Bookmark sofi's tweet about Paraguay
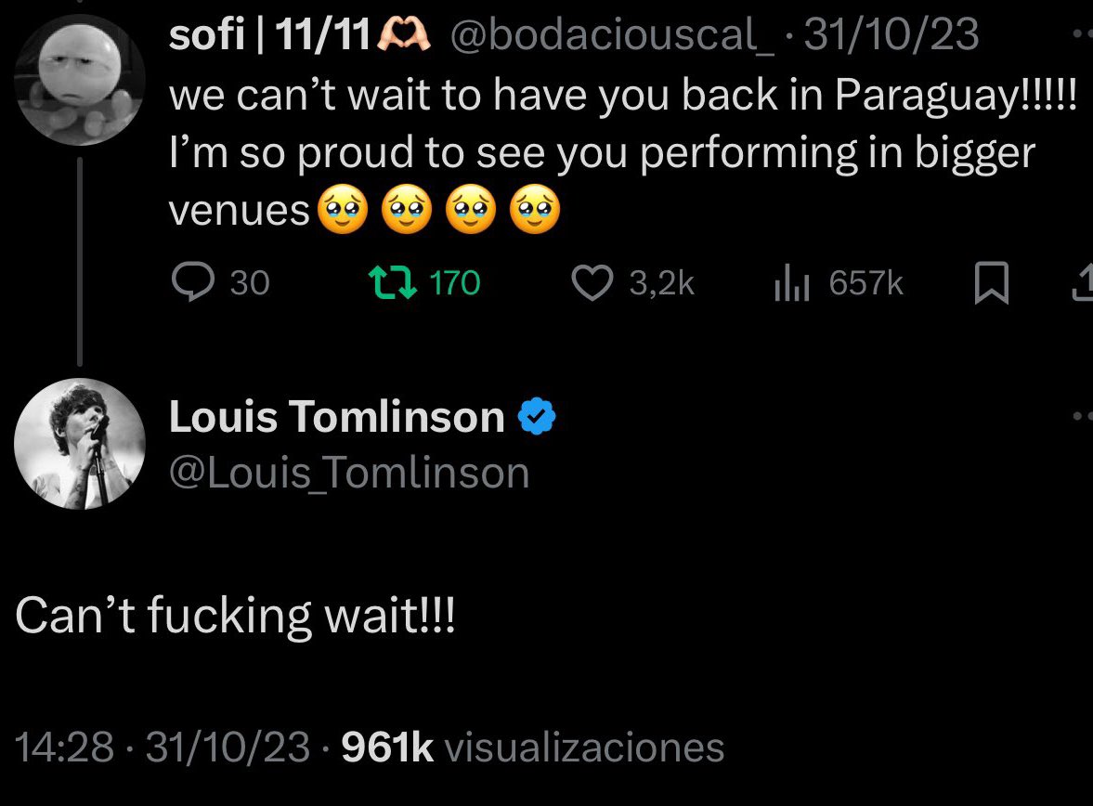Screen dimensions: 1093x806 (991, 282)
